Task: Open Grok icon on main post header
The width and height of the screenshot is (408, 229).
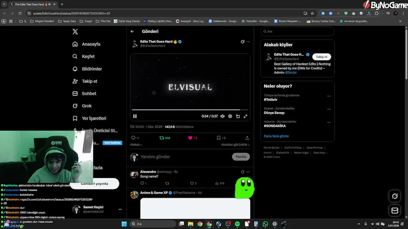Action: pyautogui.click(x=243, y=42)
